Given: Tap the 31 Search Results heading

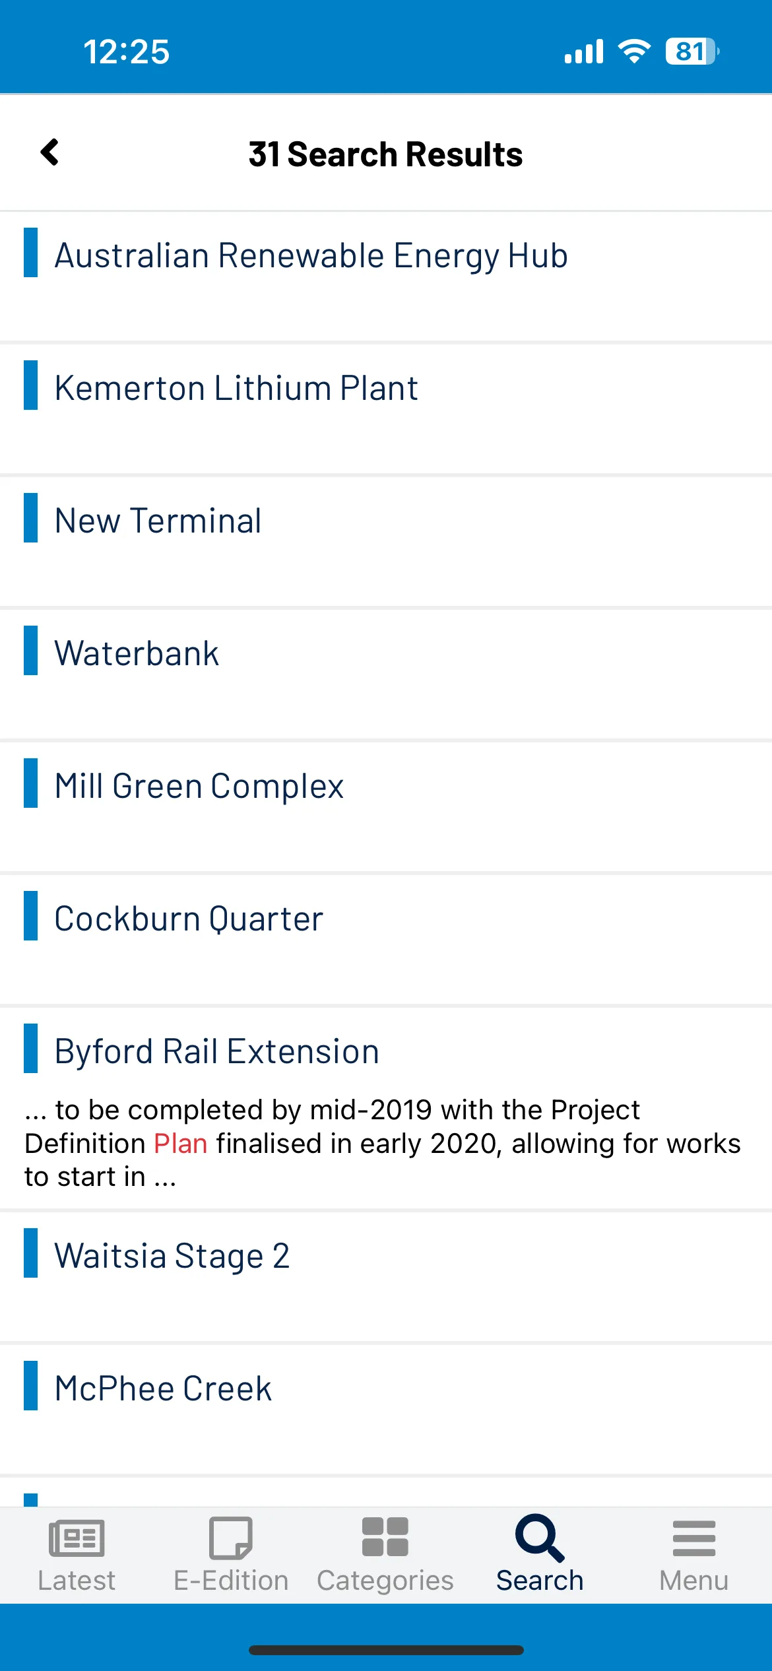Looking at the screenshot, I should click(x=385, y=154).
